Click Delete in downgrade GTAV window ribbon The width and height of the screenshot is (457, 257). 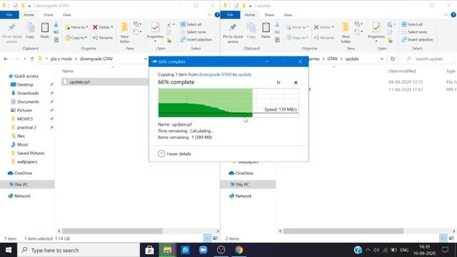[103, 27]
